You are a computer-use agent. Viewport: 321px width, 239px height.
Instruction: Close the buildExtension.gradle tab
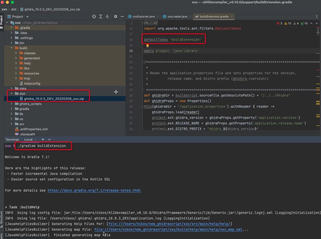[x=231, y=16]
